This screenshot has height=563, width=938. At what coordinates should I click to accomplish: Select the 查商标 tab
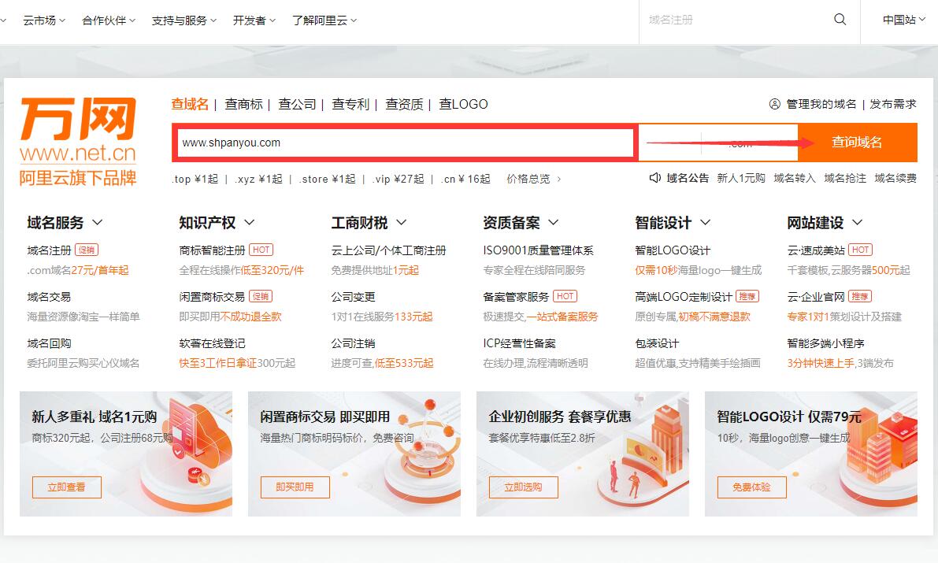243,104
